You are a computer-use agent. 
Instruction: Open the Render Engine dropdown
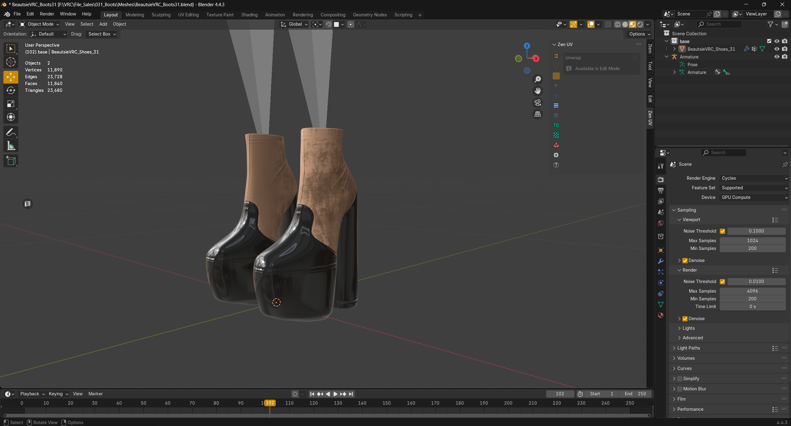[x=754, y=178]
